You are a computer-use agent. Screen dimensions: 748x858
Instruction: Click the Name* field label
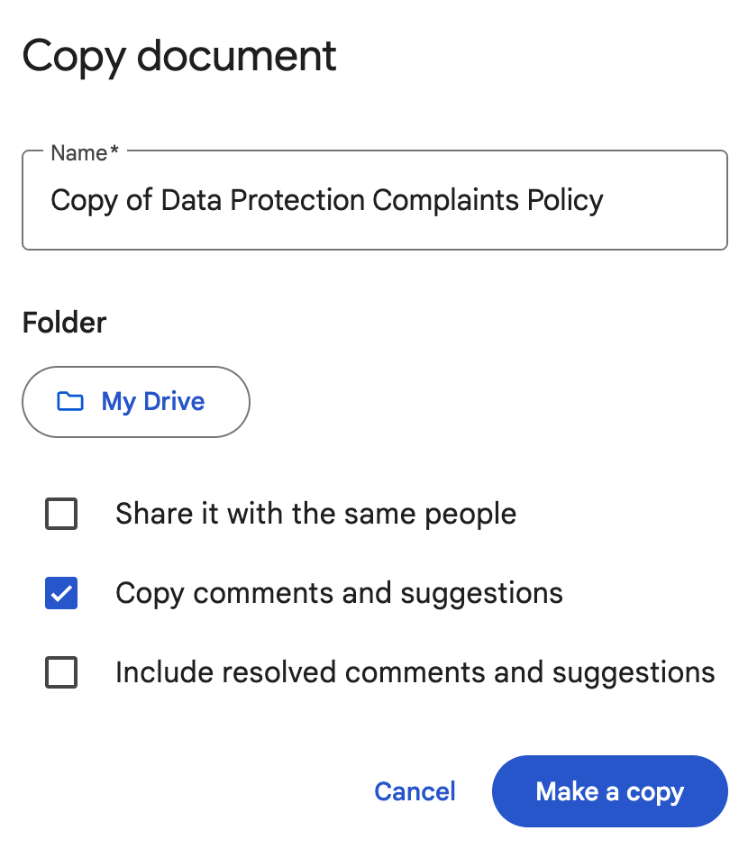[85, 153]
